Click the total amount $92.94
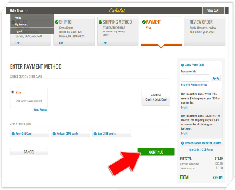This screenshot has height=190, width=235. point(218,178)
